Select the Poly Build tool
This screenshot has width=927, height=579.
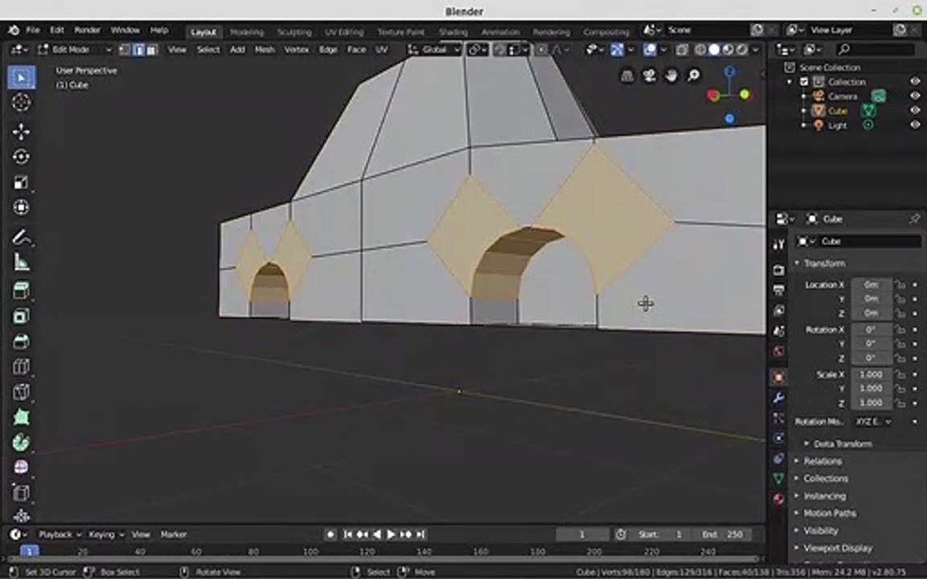21,417
